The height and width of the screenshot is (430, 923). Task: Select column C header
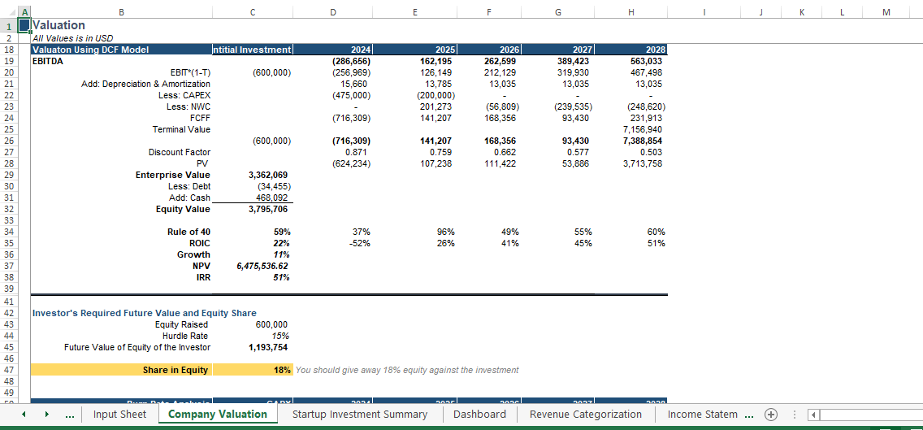253,12
